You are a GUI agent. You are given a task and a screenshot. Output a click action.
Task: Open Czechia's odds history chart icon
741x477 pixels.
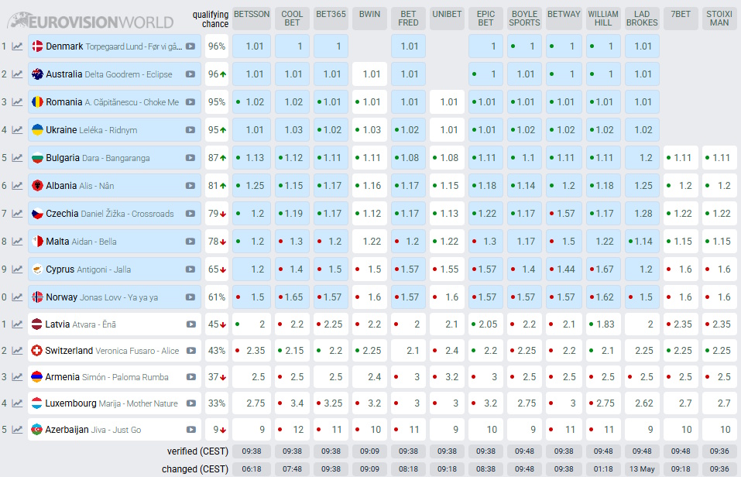17,214
